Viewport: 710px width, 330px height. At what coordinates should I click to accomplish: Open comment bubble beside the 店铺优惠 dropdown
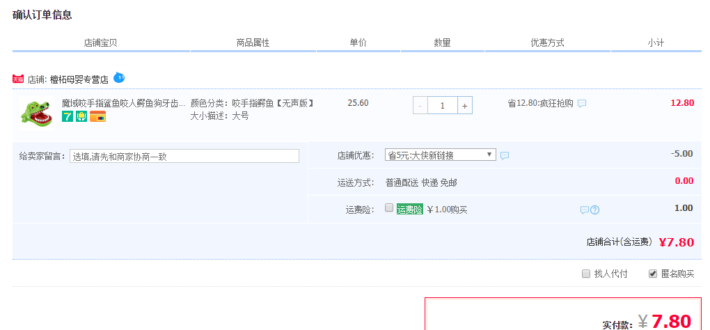[505, 155]
